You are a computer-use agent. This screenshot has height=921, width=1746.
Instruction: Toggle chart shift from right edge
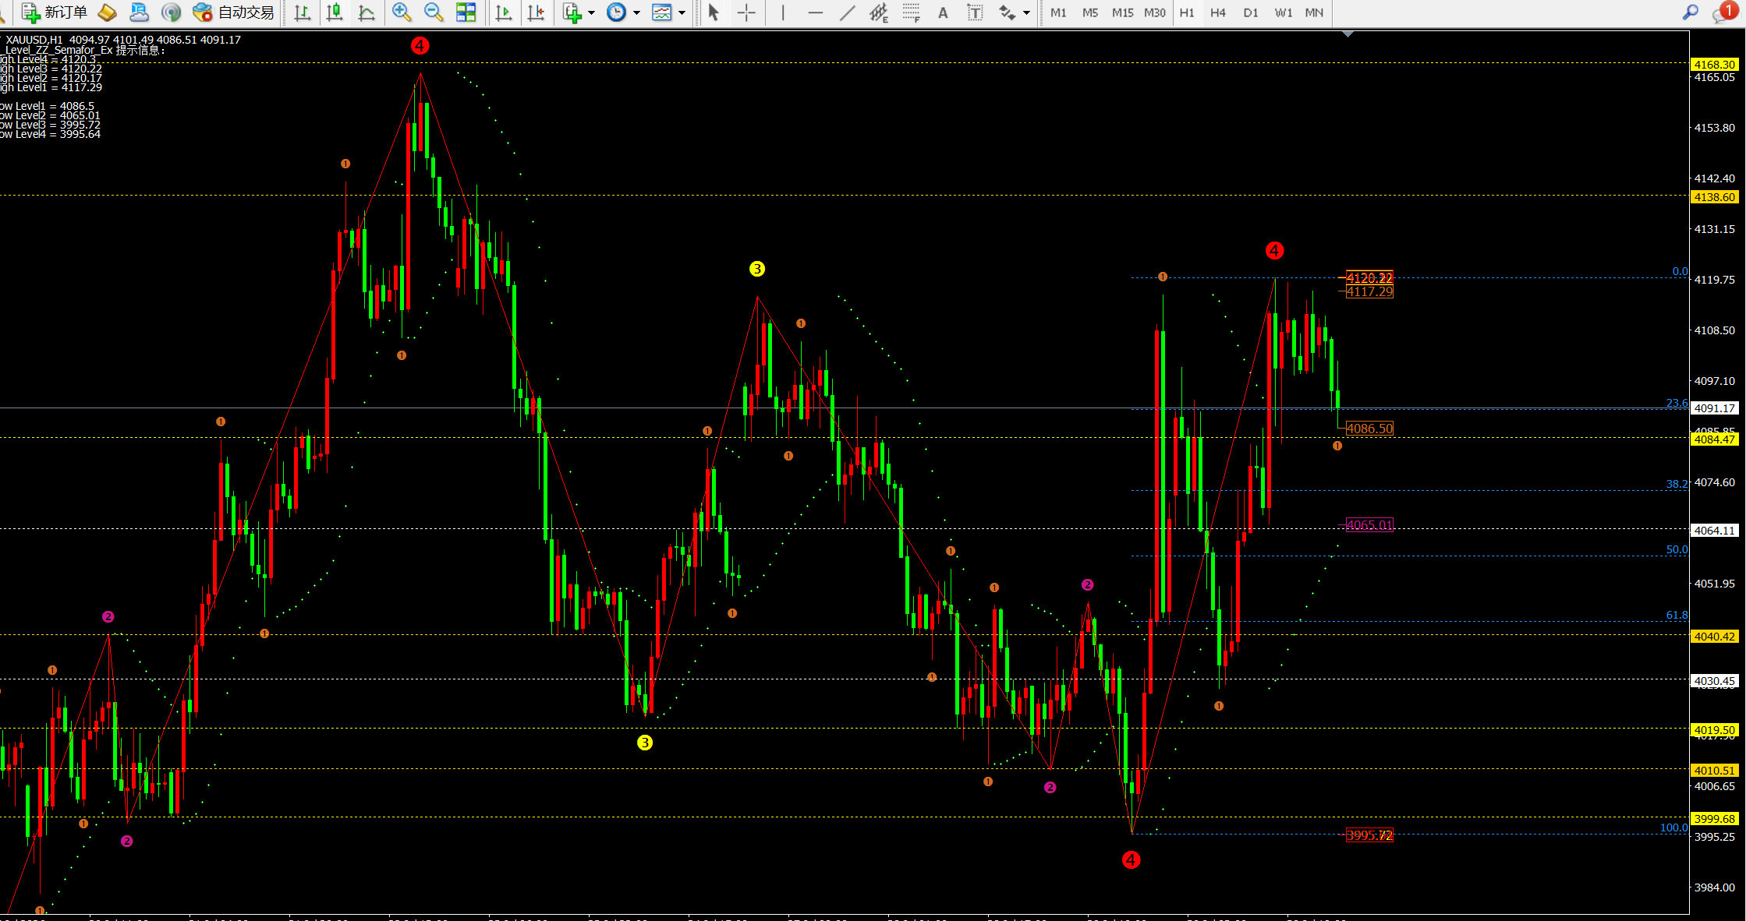[537, 12]
